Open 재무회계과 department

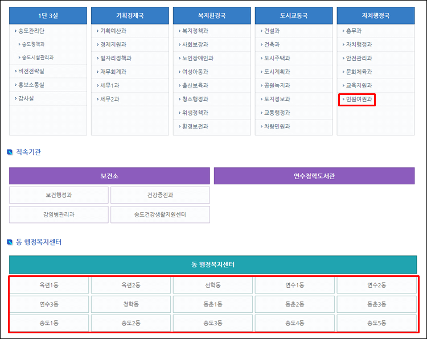point(113,72)
